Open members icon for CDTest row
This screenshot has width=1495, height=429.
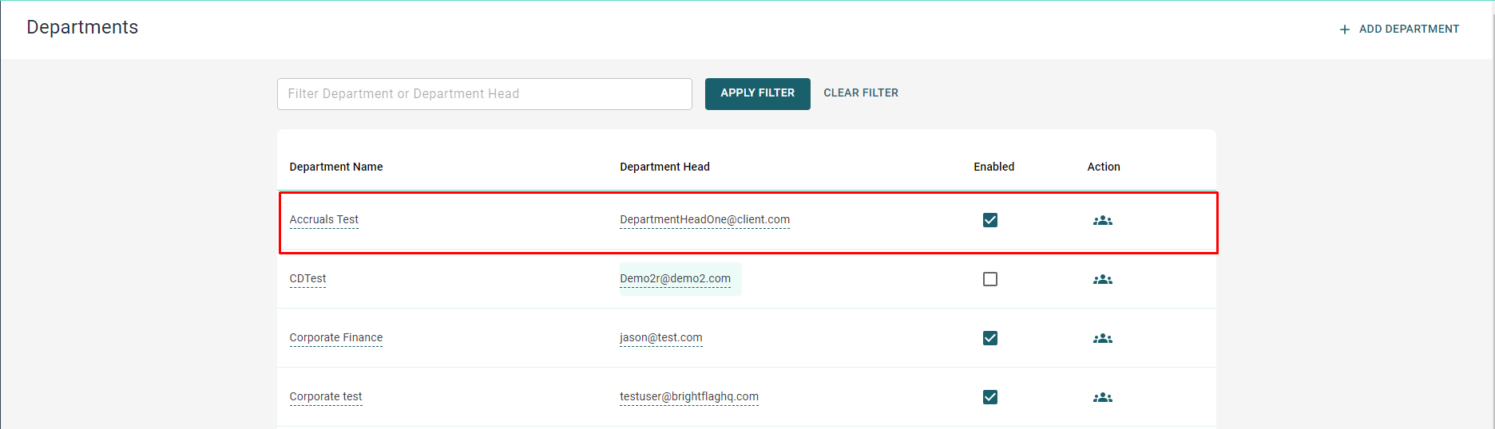coord(1103,279)
